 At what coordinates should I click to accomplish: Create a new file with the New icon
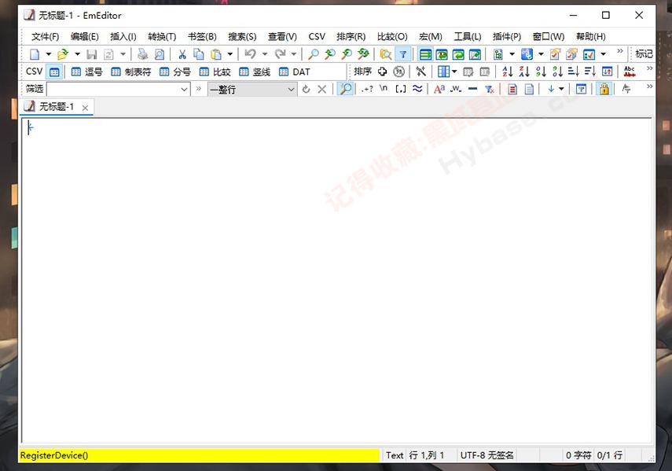click(x=35, y=54)
